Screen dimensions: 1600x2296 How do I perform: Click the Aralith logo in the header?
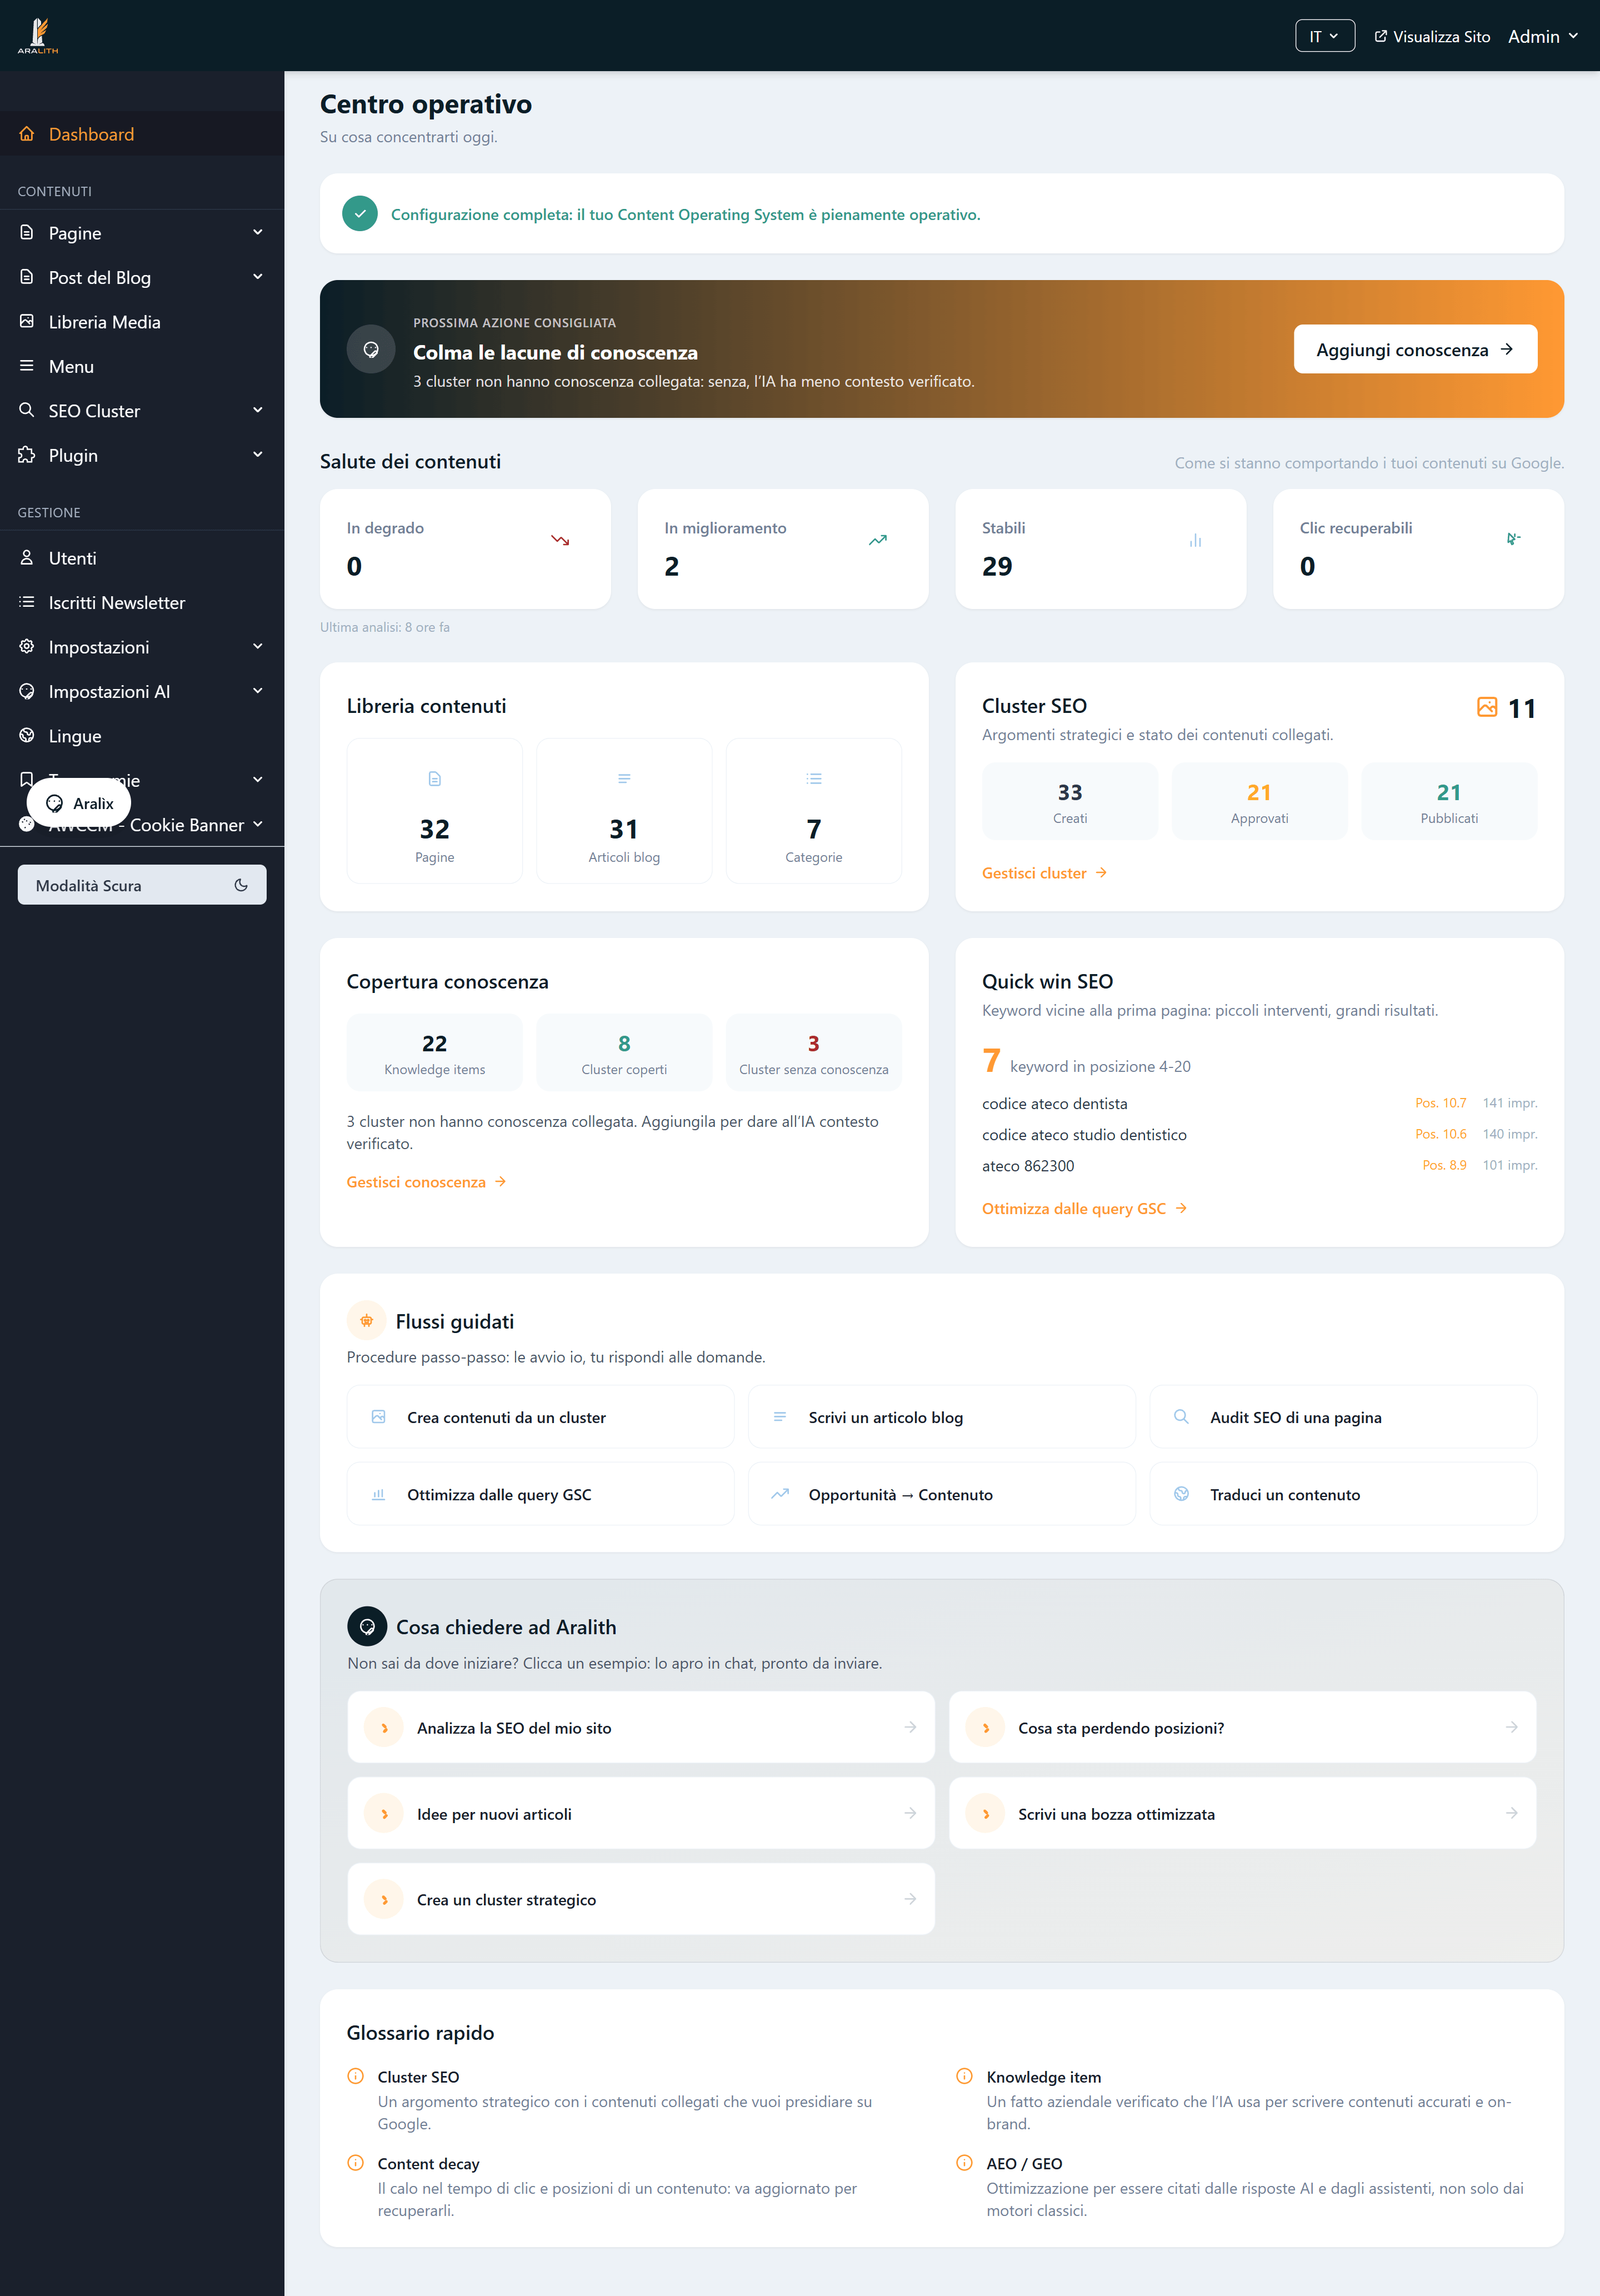click(x=38, y=35)
